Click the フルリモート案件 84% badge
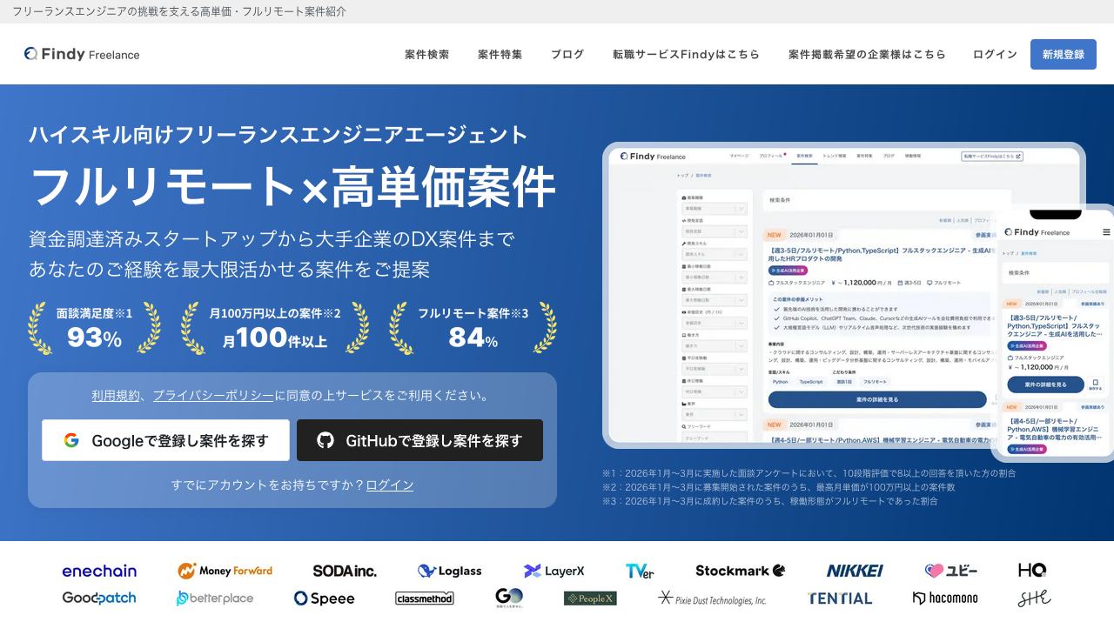 (x=473, y=328)
